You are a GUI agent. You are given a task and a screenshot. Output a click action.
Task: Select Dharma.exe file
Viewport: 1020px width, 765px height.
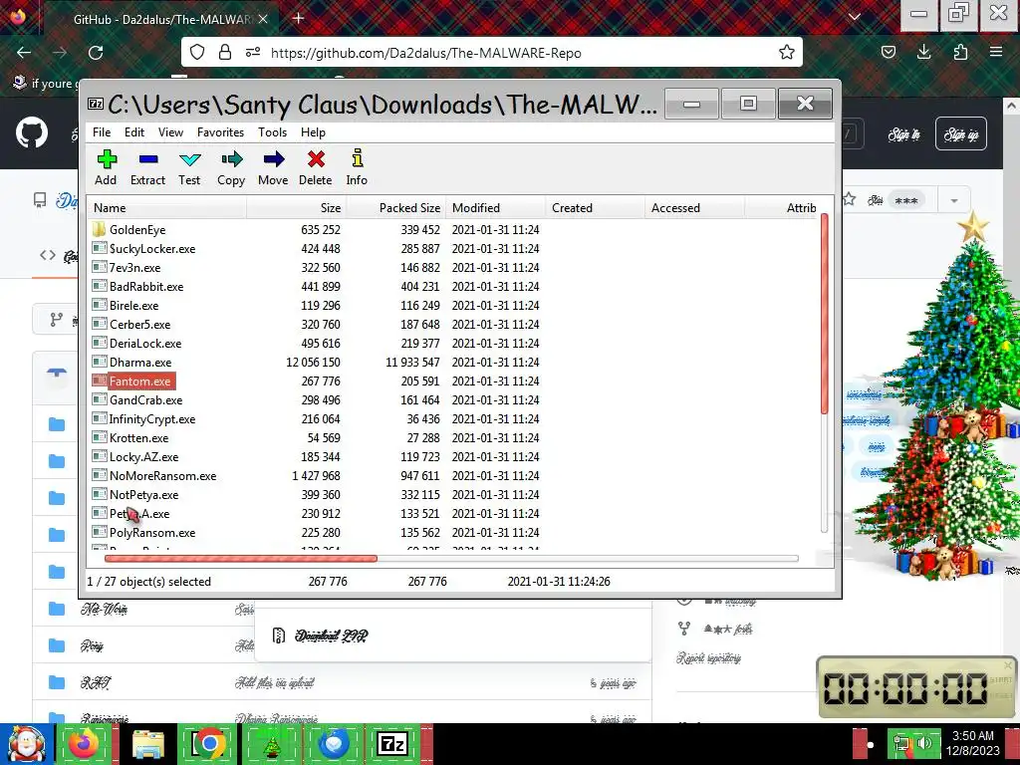point(132,363)
